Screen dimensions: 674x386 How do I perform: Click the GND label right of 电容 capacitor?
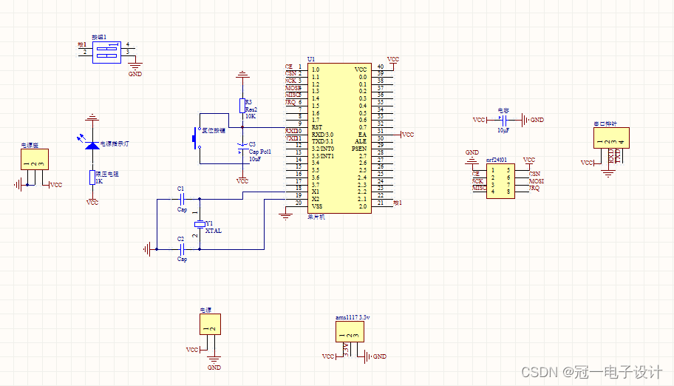click(x=537, y=120)
